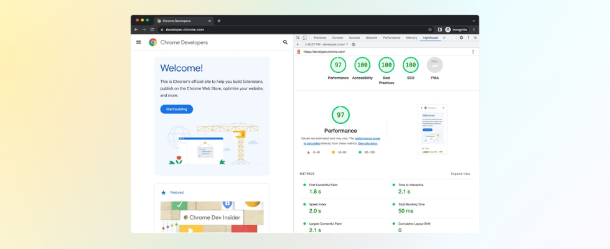The image size is (610, 249).
Task: Switch to the Elements tab
Action: (x=320, y=38)
